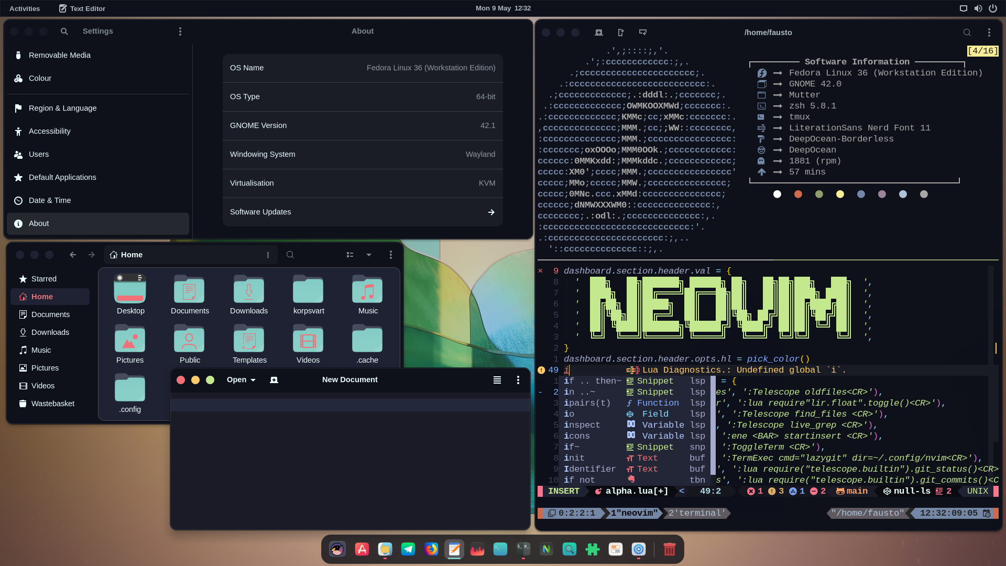Viewport: 1006px width, 566px height.
Task: Open Region & Language settings
Action: tap(98, 108)
